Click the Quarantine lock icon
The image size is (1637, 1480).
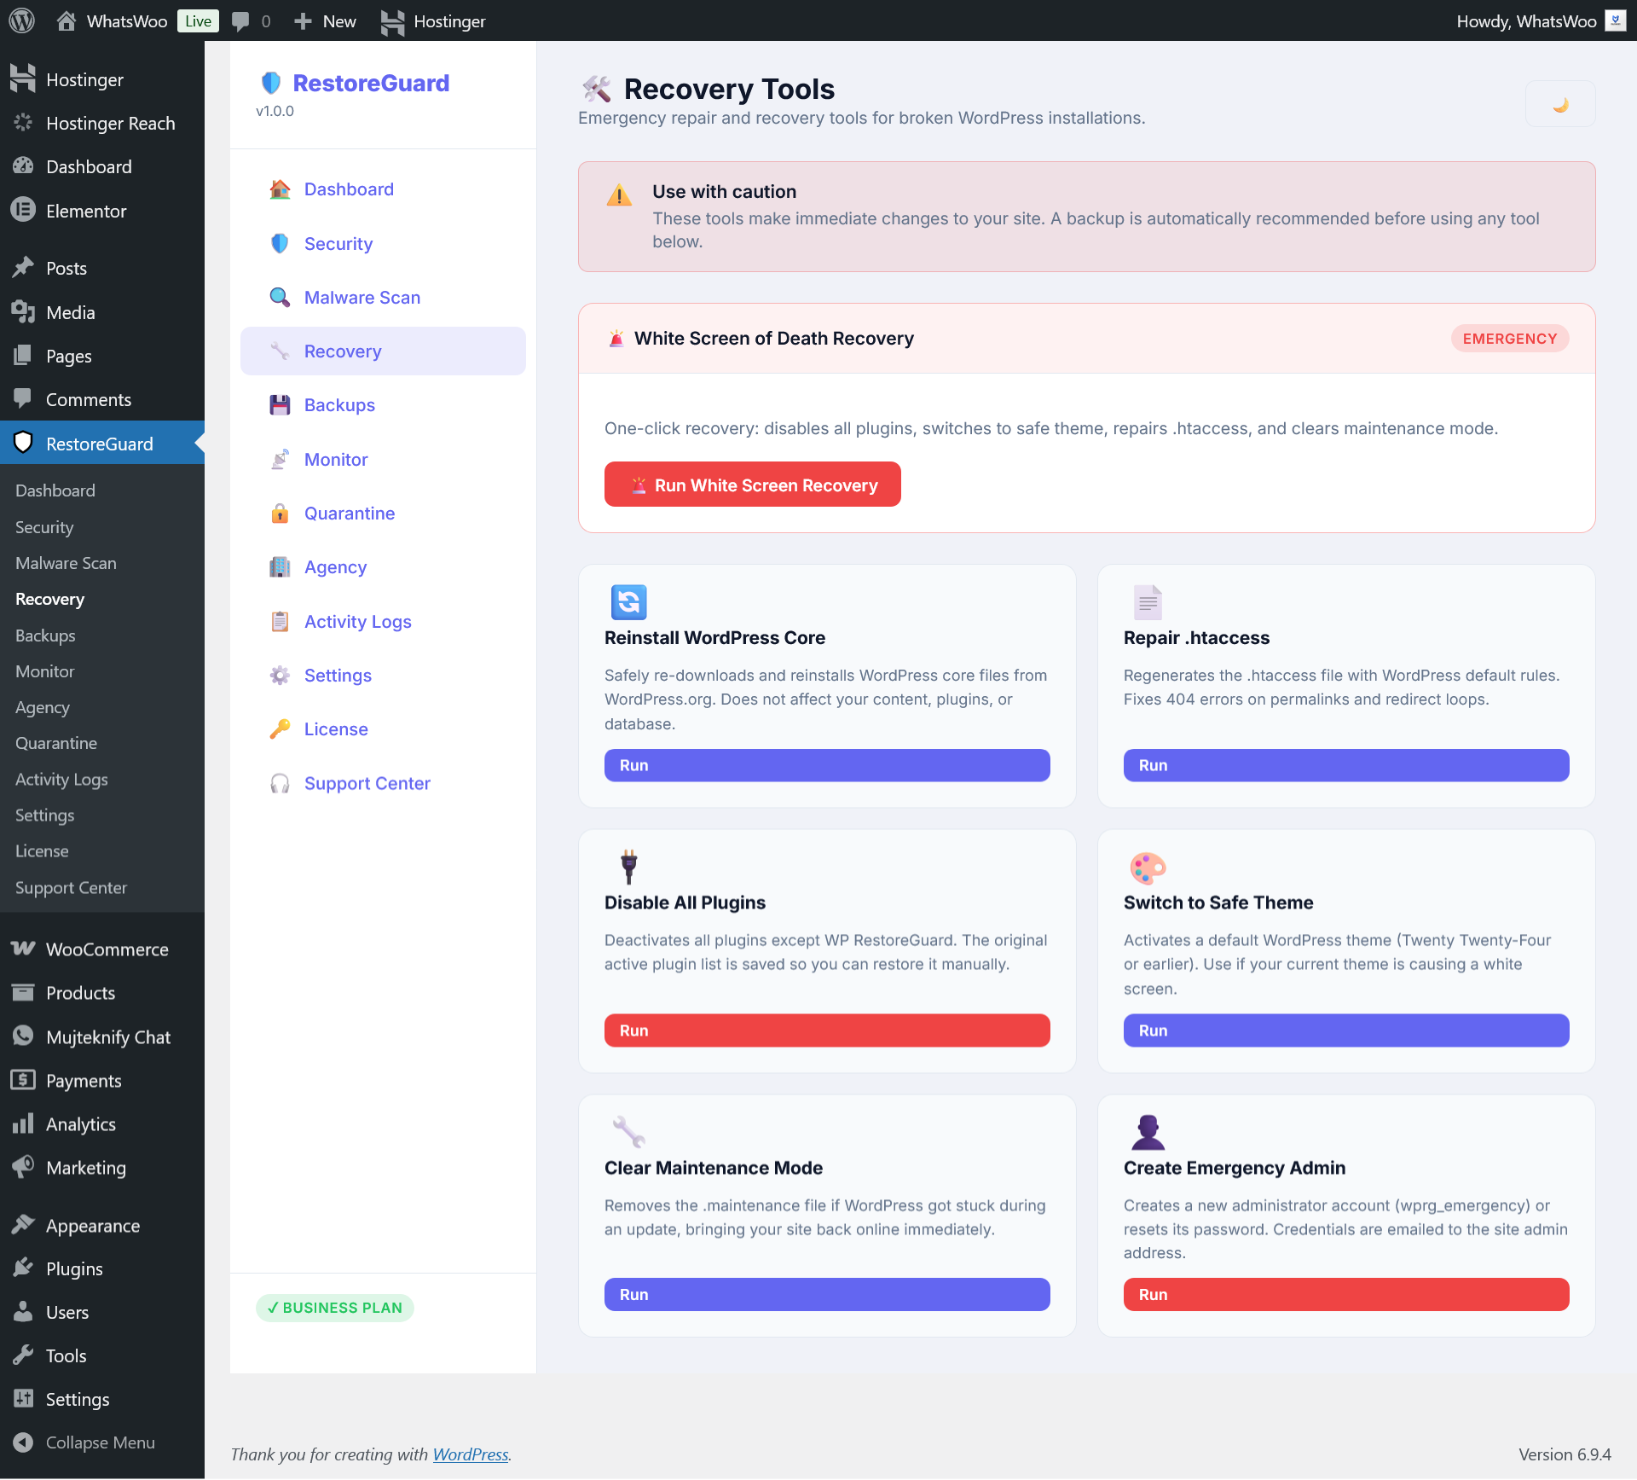(x=280, y=513)
